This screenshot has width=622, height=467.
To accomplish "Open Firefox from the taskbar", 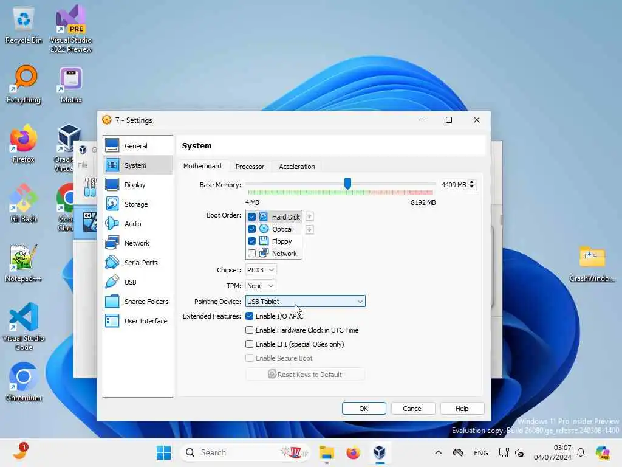I will tap(353, 452).
